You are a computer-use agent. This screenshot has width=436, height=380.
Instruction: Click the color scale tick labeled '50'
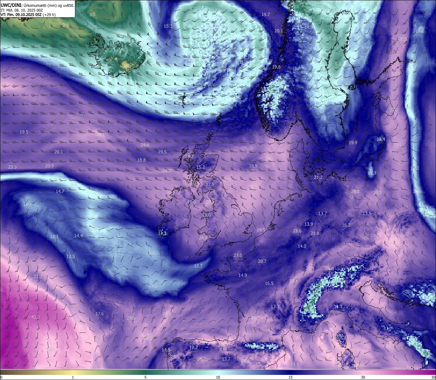pos(433,377)
